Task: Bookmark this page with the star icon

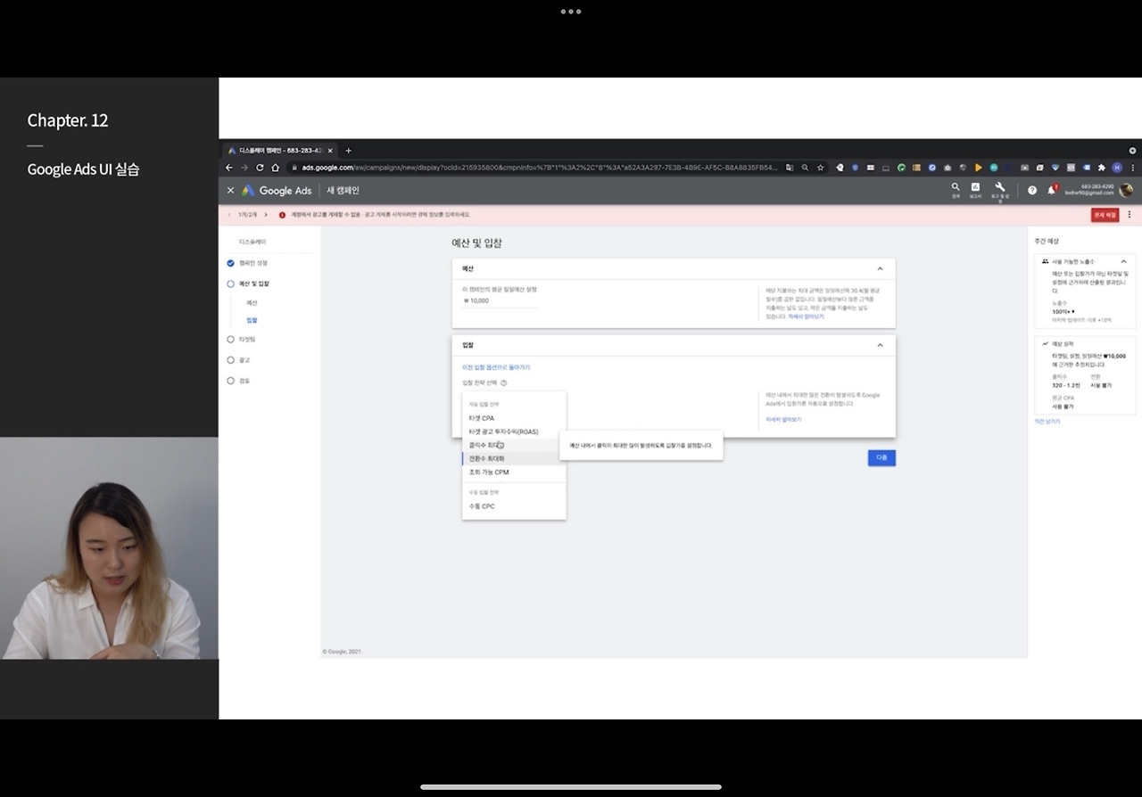Action: tap(820, 168)
